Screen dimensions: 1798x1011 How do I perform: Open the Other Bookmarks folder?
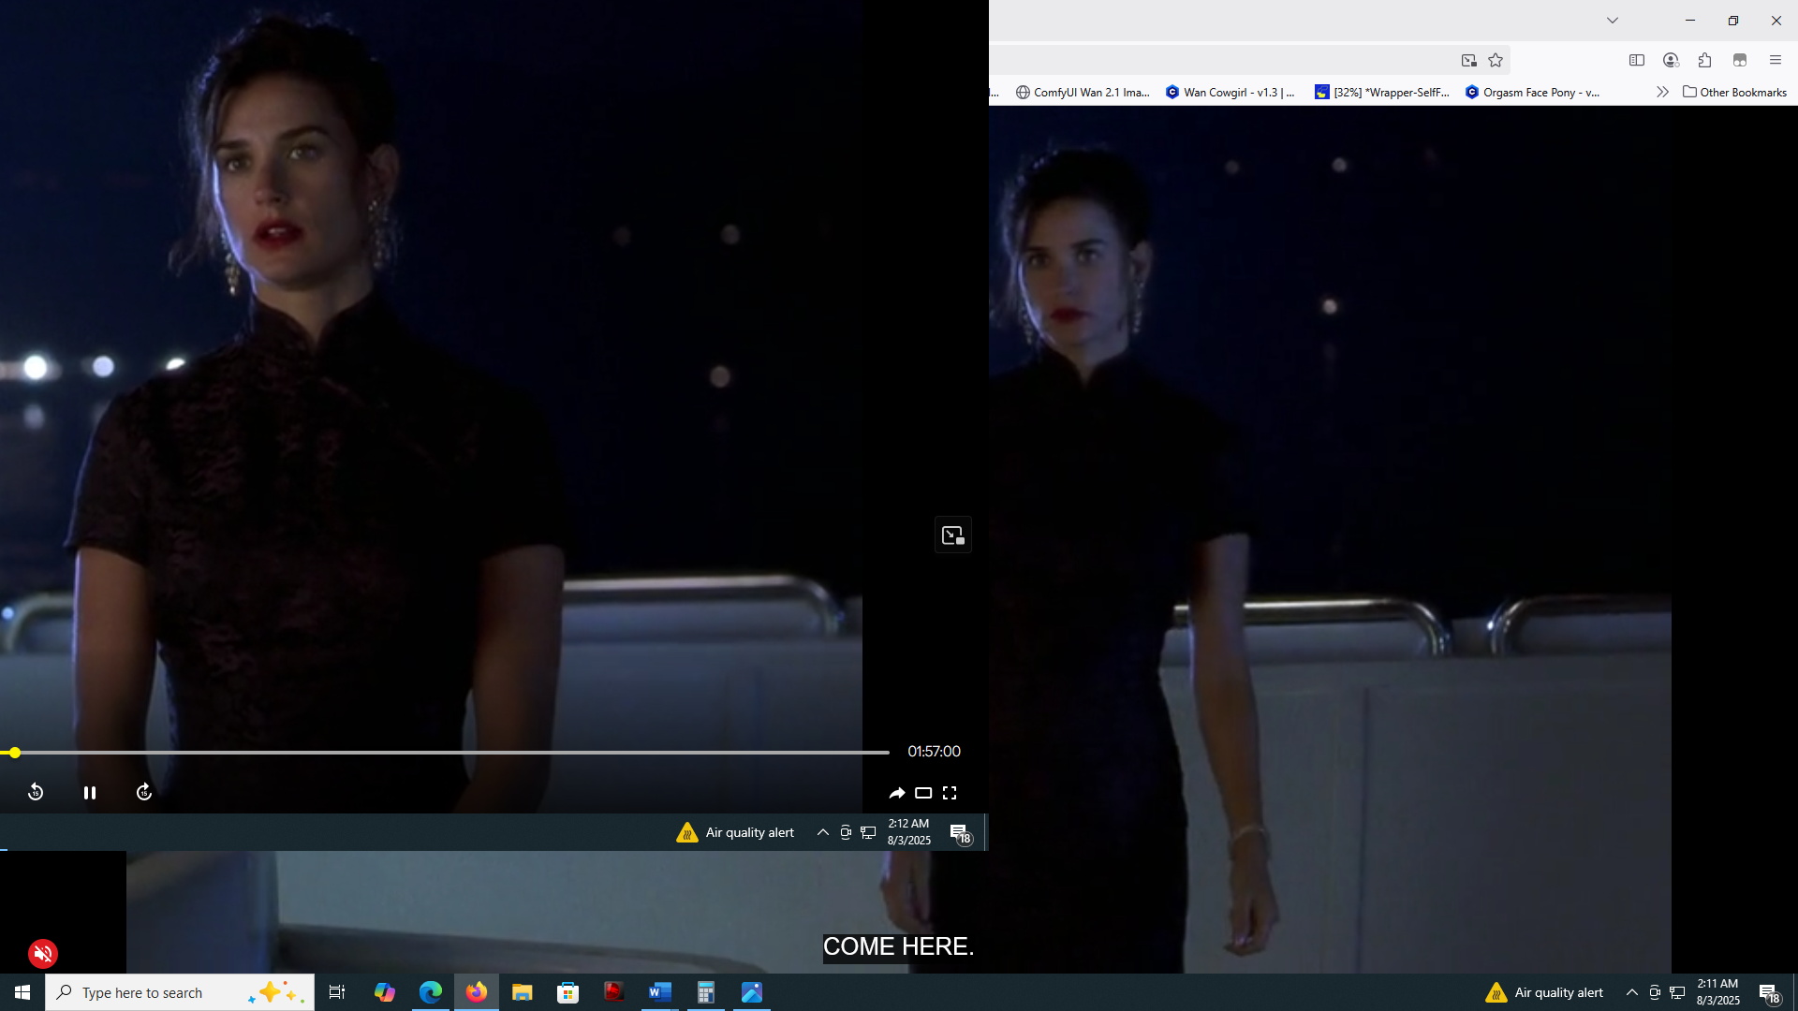click(x=1735, y=93)
